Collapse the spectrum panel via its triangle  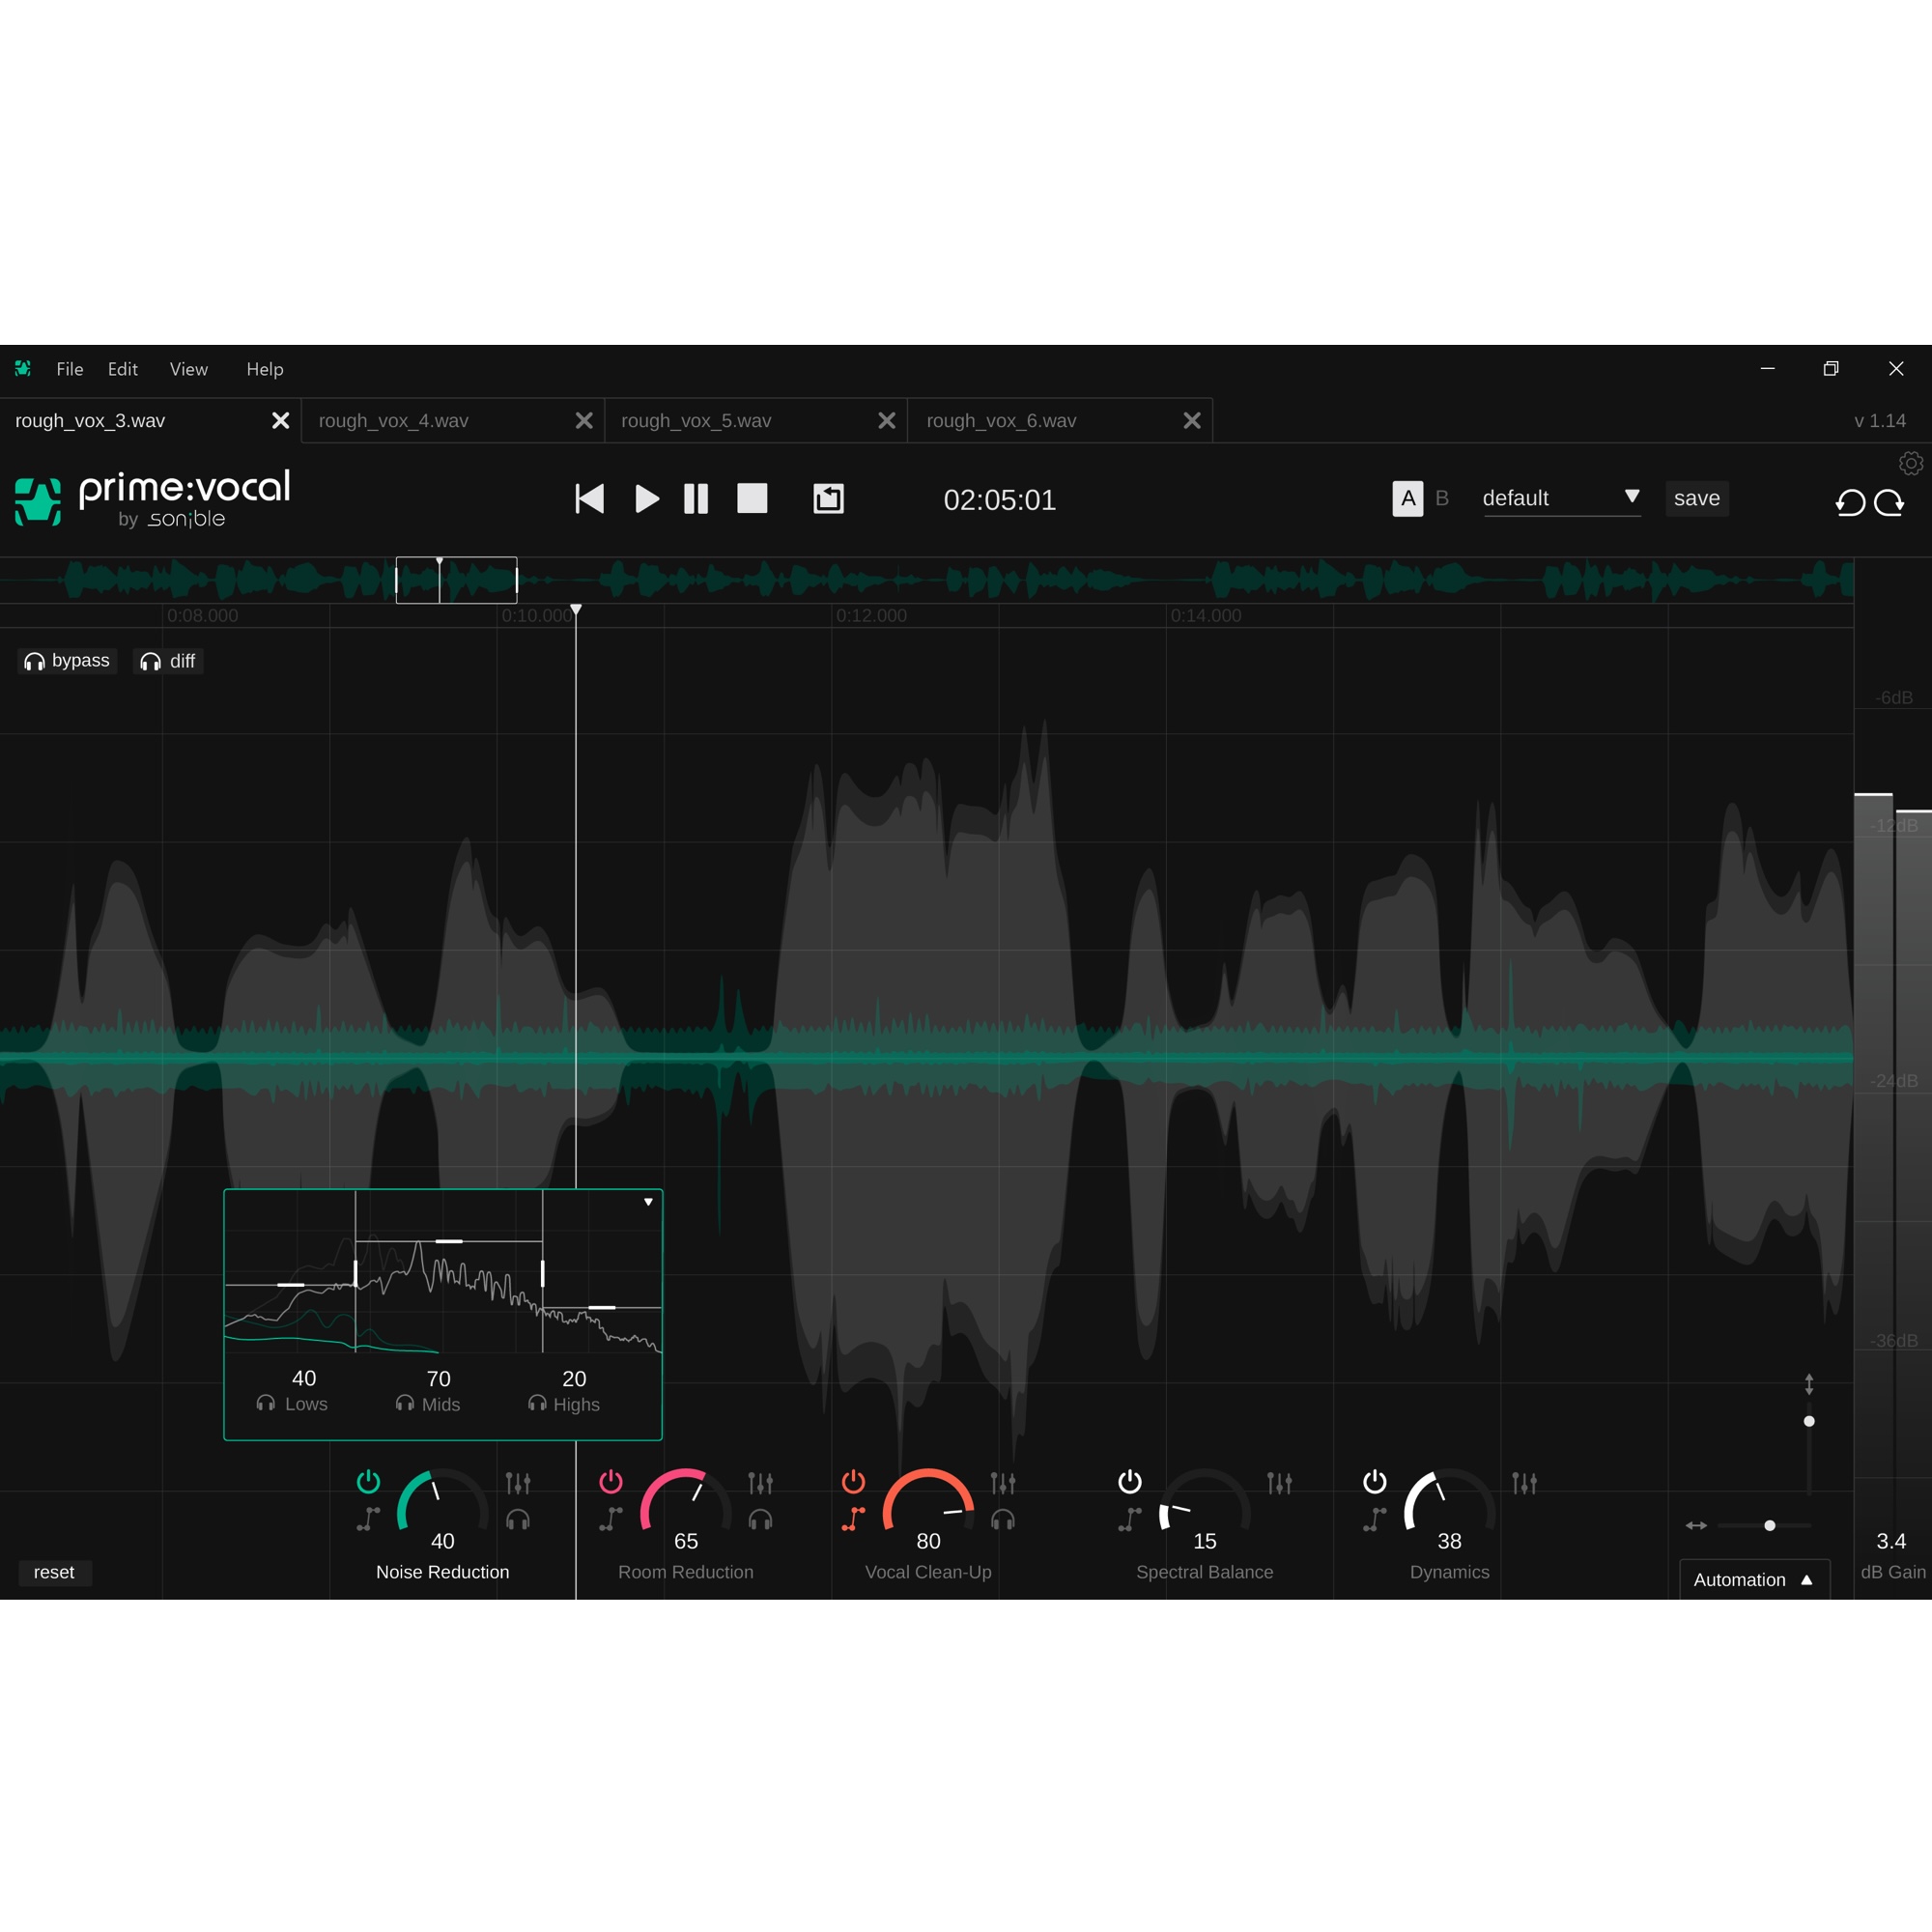648,1201
